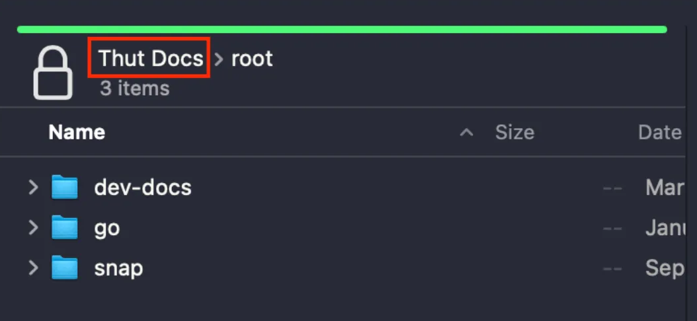Click the go folder icon
Viewport: 697px width, 321px height.
click(x=65, y=228)
